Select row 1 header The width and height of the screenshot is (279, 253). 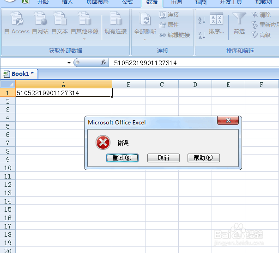[x=8, y=93]
